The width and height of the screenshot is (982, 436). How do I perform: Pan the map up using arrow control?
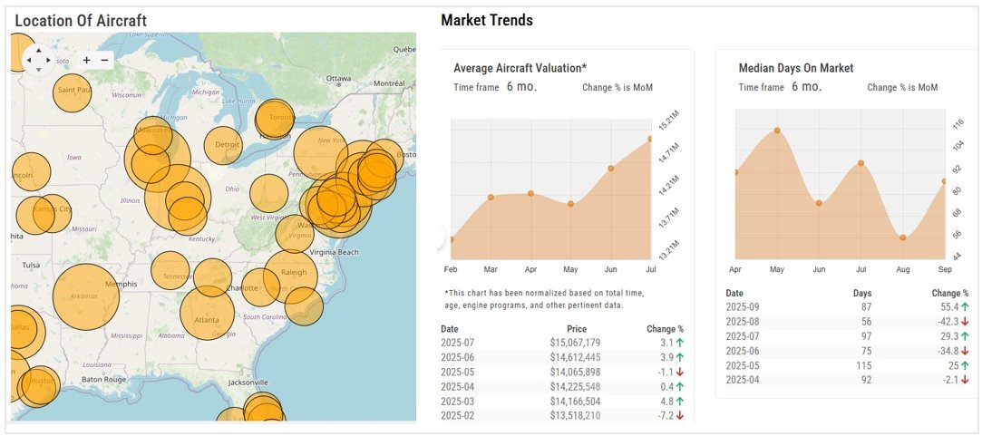[38, 51]
